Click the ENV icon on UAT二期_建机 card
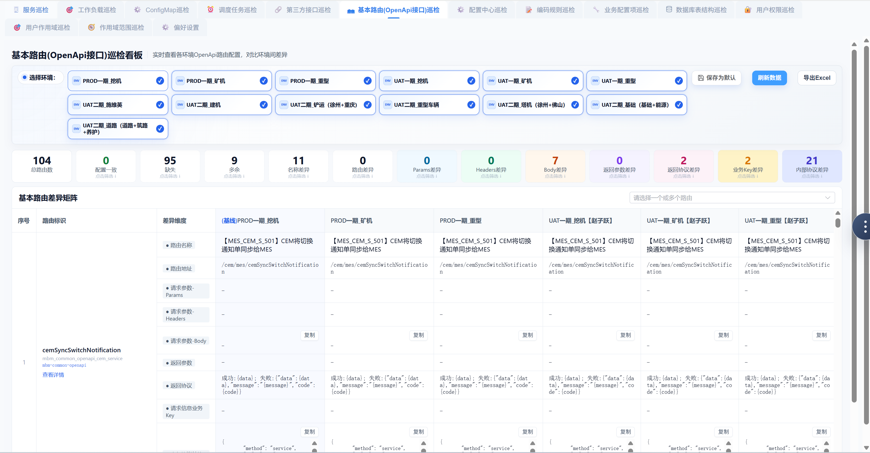The image size is (870, 453). [x=180, y=105]
